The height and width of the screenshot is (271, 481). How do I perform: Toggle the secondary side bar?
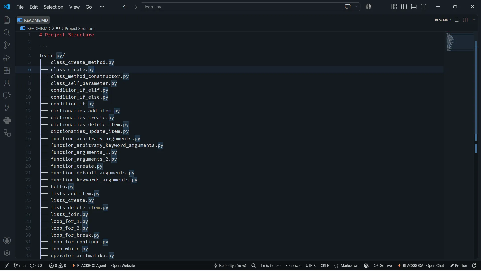click(424, 7)
